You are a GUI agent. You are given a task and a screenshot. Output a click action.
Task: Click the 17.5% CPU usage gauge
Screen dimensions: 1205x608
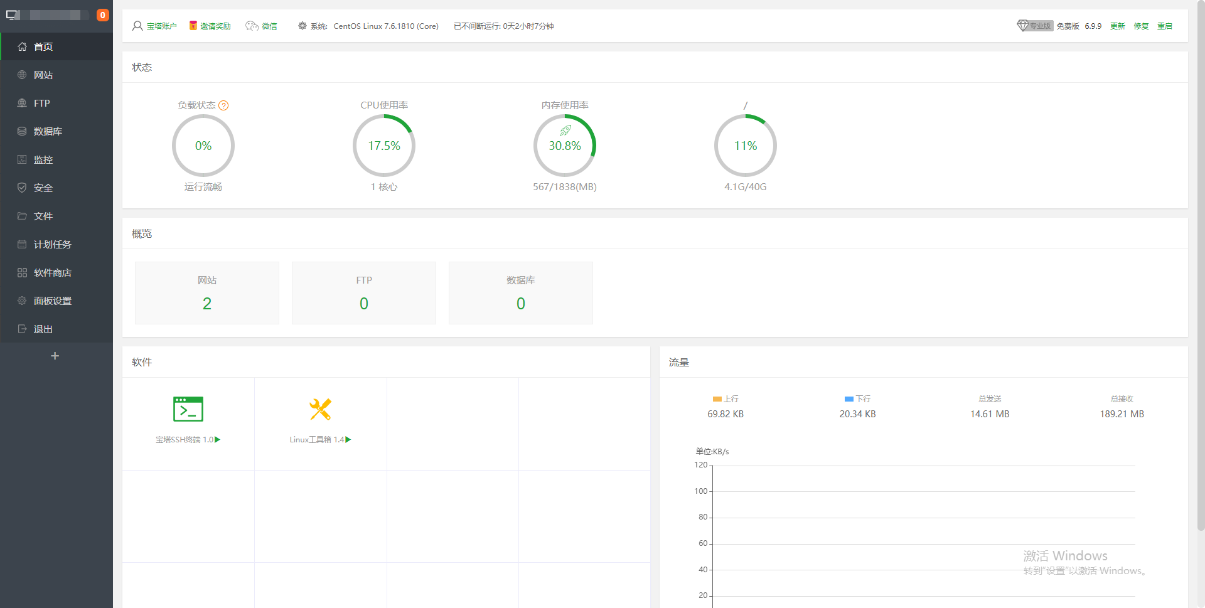[384, 146]
